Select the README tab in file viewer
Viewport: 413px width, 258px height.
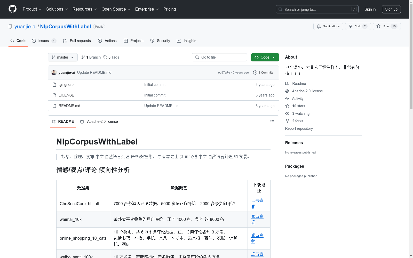click(x=63, y=122)
